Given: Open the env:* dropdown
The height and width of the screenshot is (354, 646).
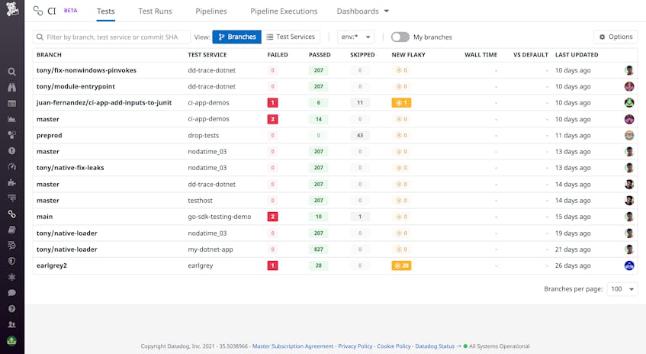Looking at the screenshot, I should pos(355,37).
